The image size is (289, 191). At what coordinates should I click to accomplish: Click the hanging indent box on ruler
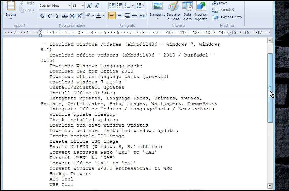pyautogui.click(x=41, y=36)
